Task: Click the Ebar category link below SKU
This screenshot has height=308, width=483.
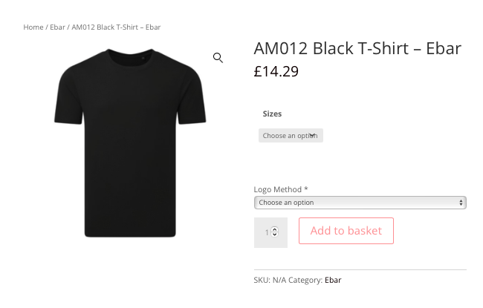Action: (x=333, y=280)
